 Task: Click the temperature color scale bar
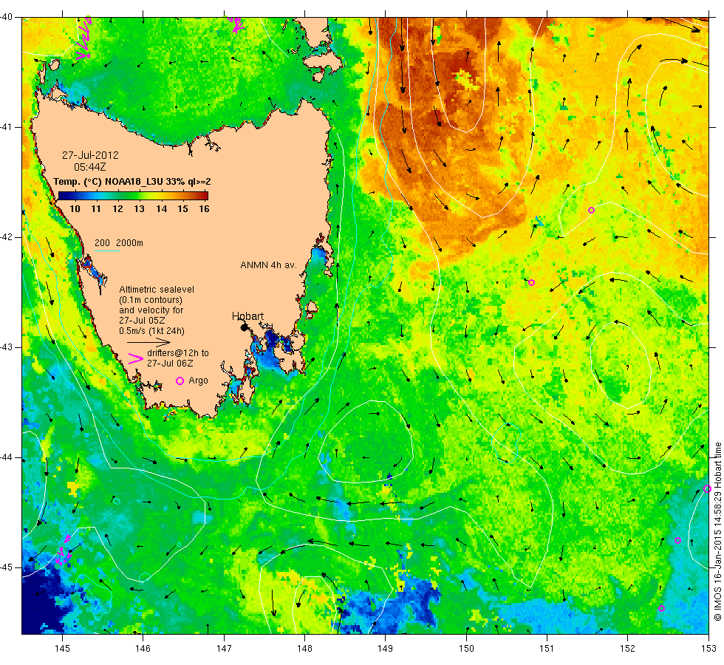click(x=133, y=196)
